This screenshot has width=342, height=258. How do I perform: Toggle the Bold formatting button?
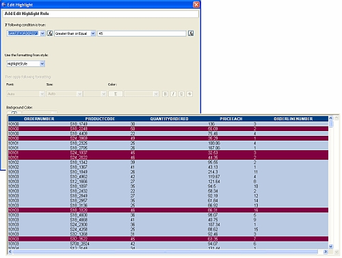(x=165, y=94)
